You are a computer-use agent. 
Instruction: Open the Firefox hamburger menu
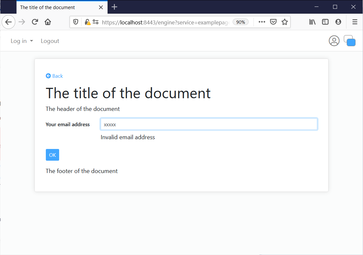[355, 22]
